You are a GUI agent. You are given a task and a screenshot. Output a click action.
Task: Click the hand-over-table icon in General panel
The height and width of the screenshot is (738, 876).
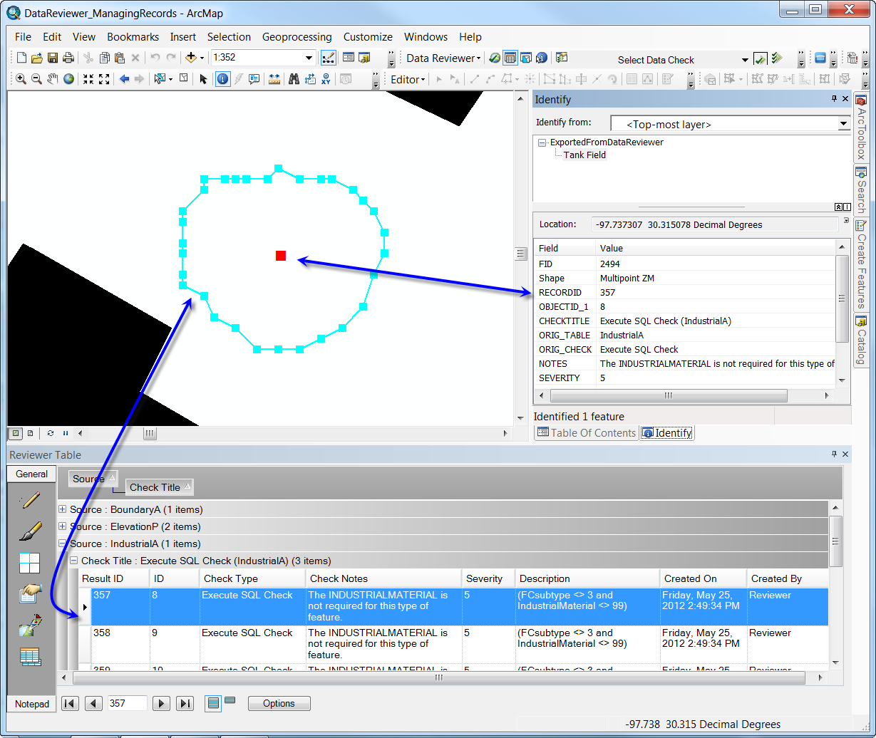pos(30,594)
